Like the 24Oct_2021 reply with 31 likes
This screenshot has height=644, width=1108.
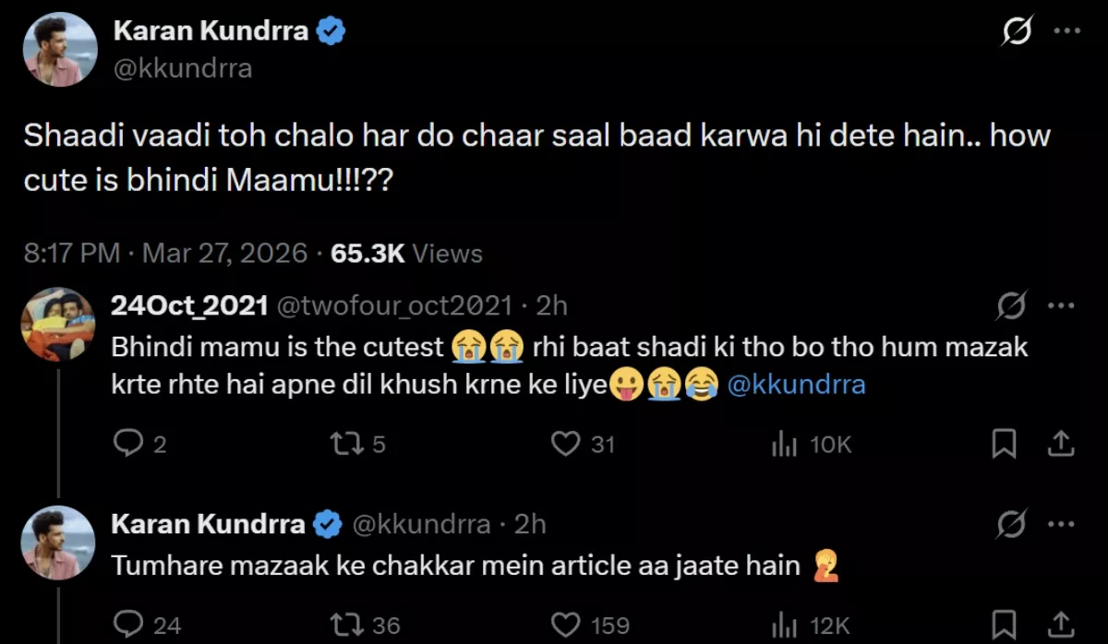(x=565, y=445)
